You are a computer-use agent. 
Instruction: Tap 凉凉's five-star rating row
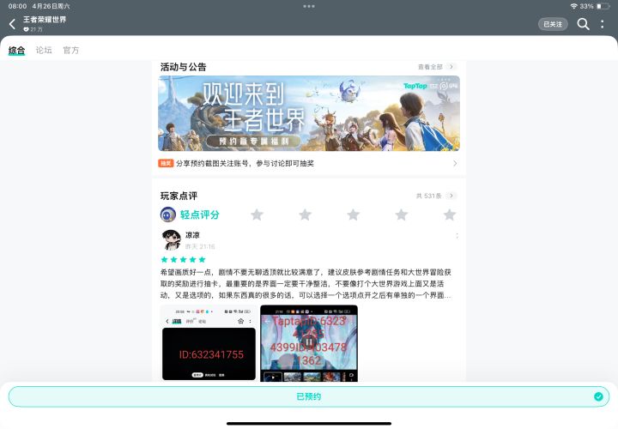(184, 260)
